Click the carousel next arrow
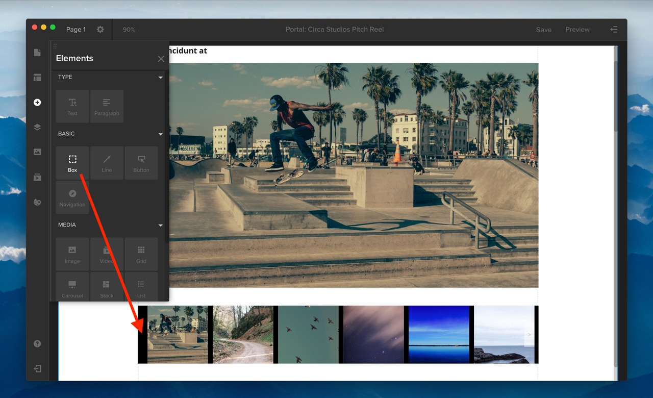653x398 pixels. click(x=529, y=335)
